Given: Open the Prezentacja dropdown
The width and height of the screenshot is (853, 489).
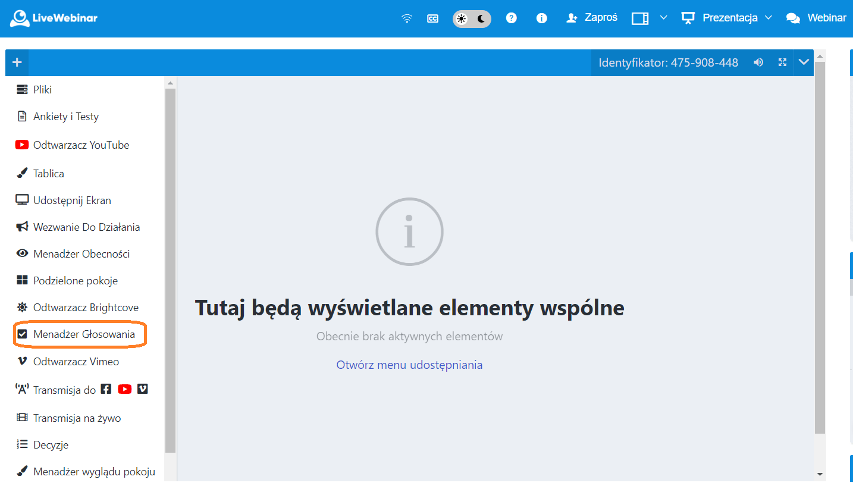Looking at the screenshot, I should click(727, 18).
